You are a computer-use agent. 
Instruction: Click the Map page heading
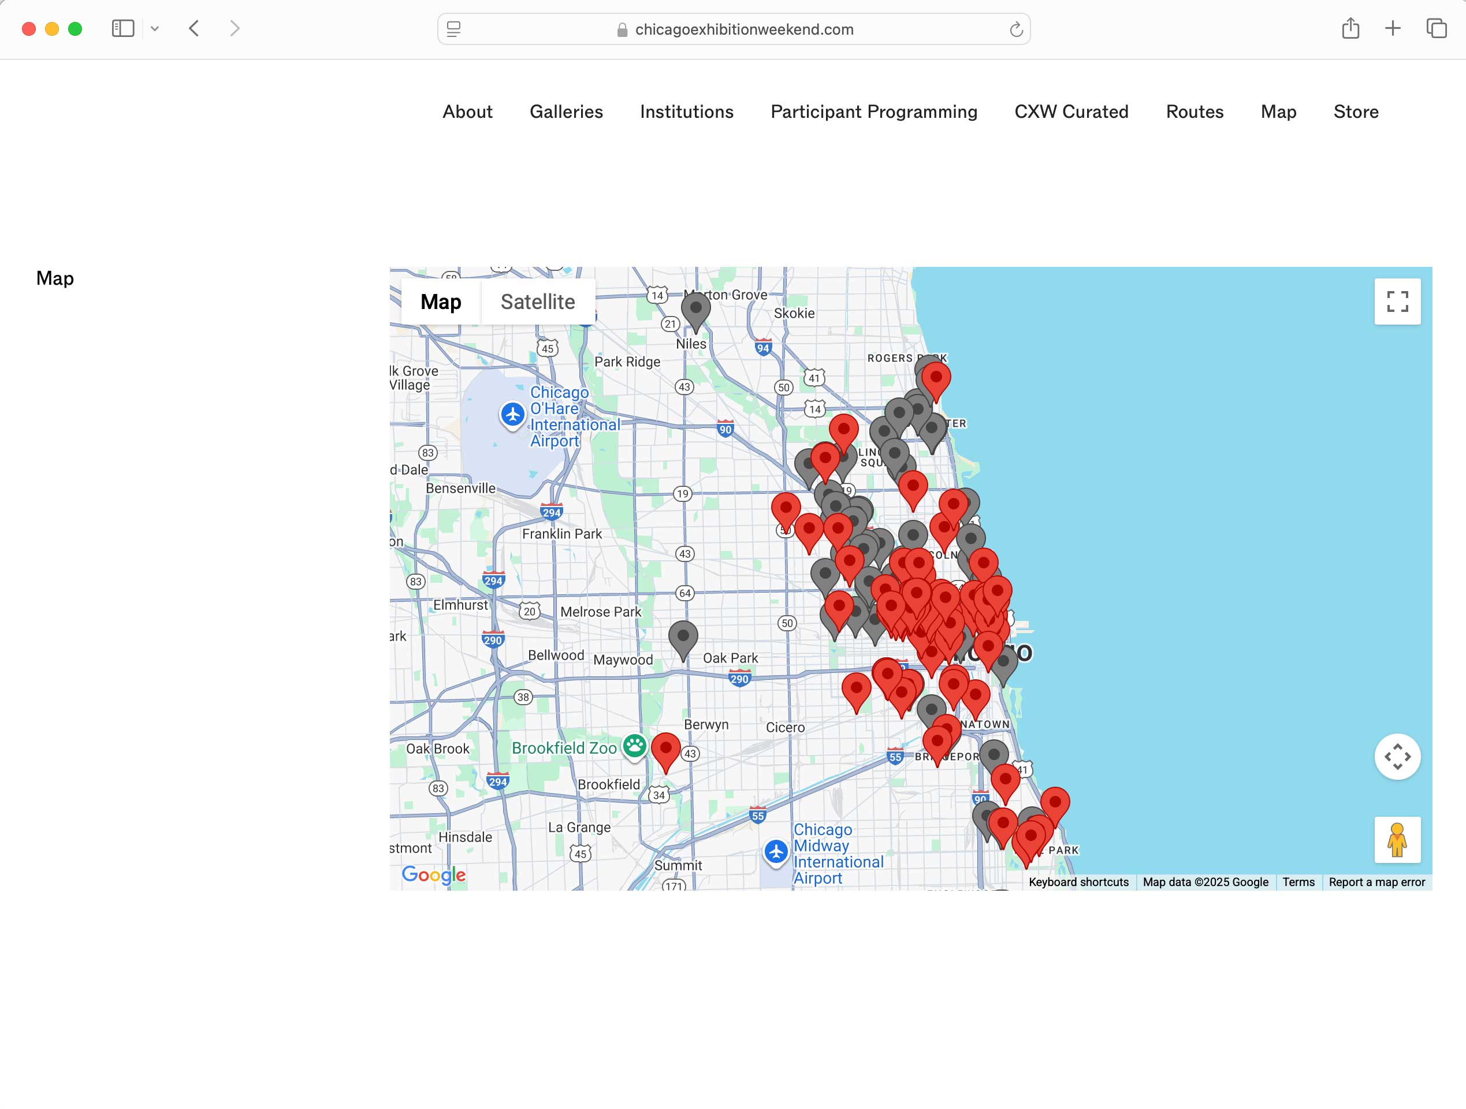55,278
